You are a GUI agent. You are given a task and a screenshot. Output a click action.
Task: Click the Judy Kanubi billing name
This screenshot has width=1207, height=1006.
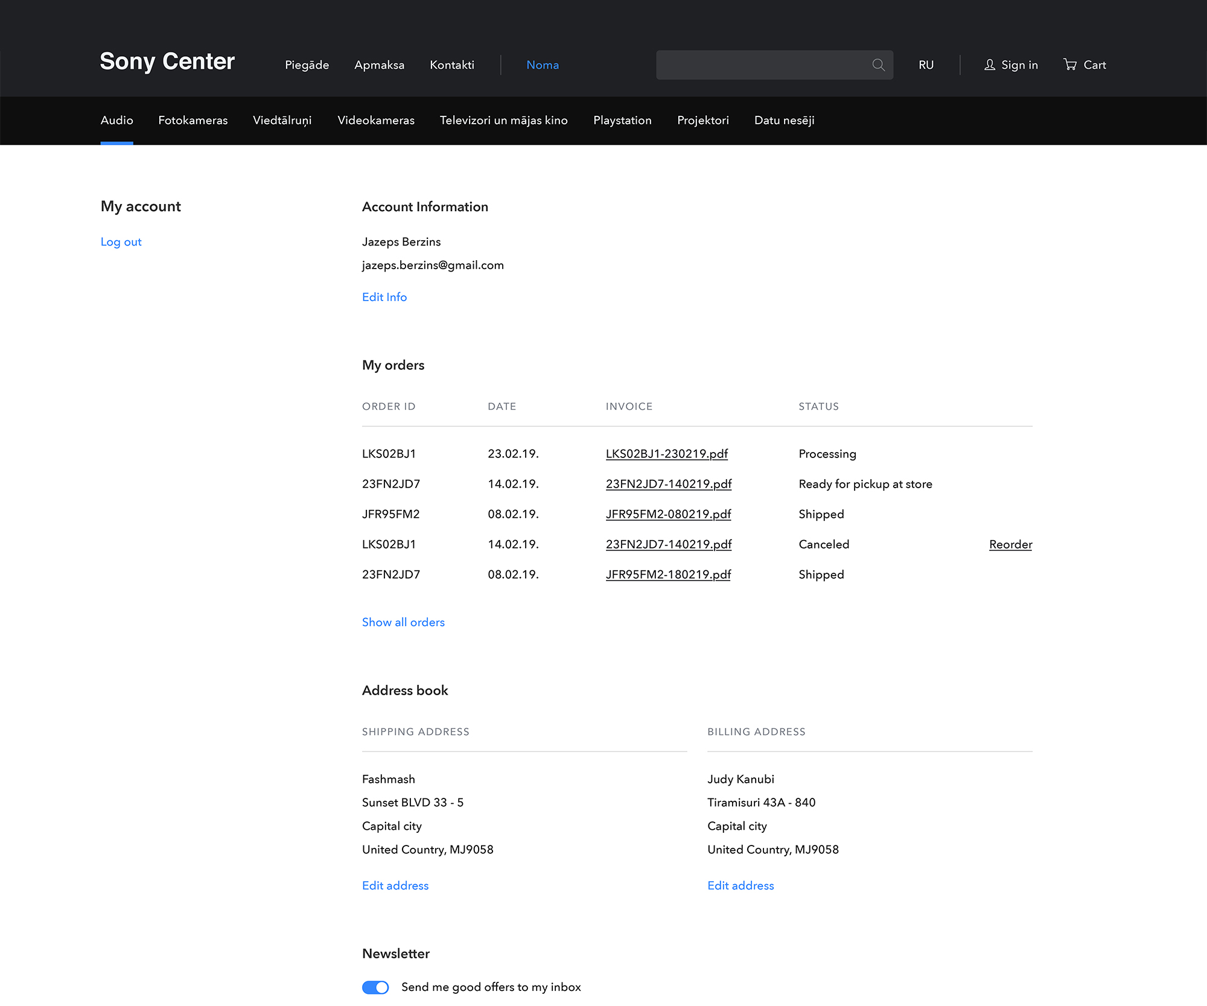click(740, 779)
